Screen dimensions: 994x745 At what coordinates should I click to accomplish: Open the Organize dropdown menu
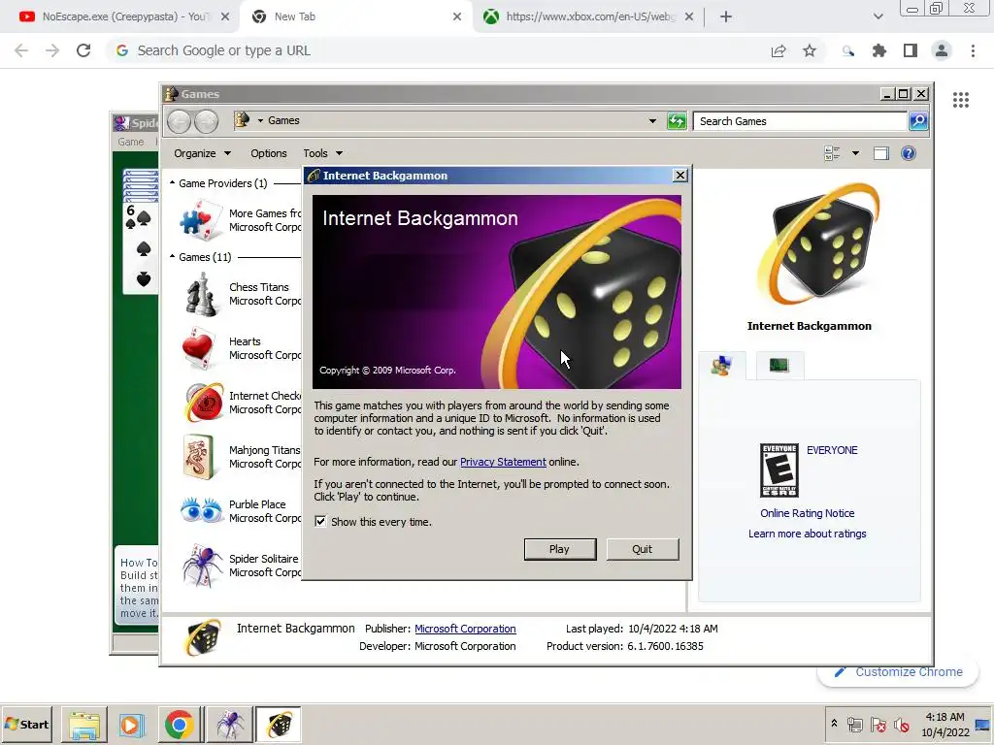202,153
